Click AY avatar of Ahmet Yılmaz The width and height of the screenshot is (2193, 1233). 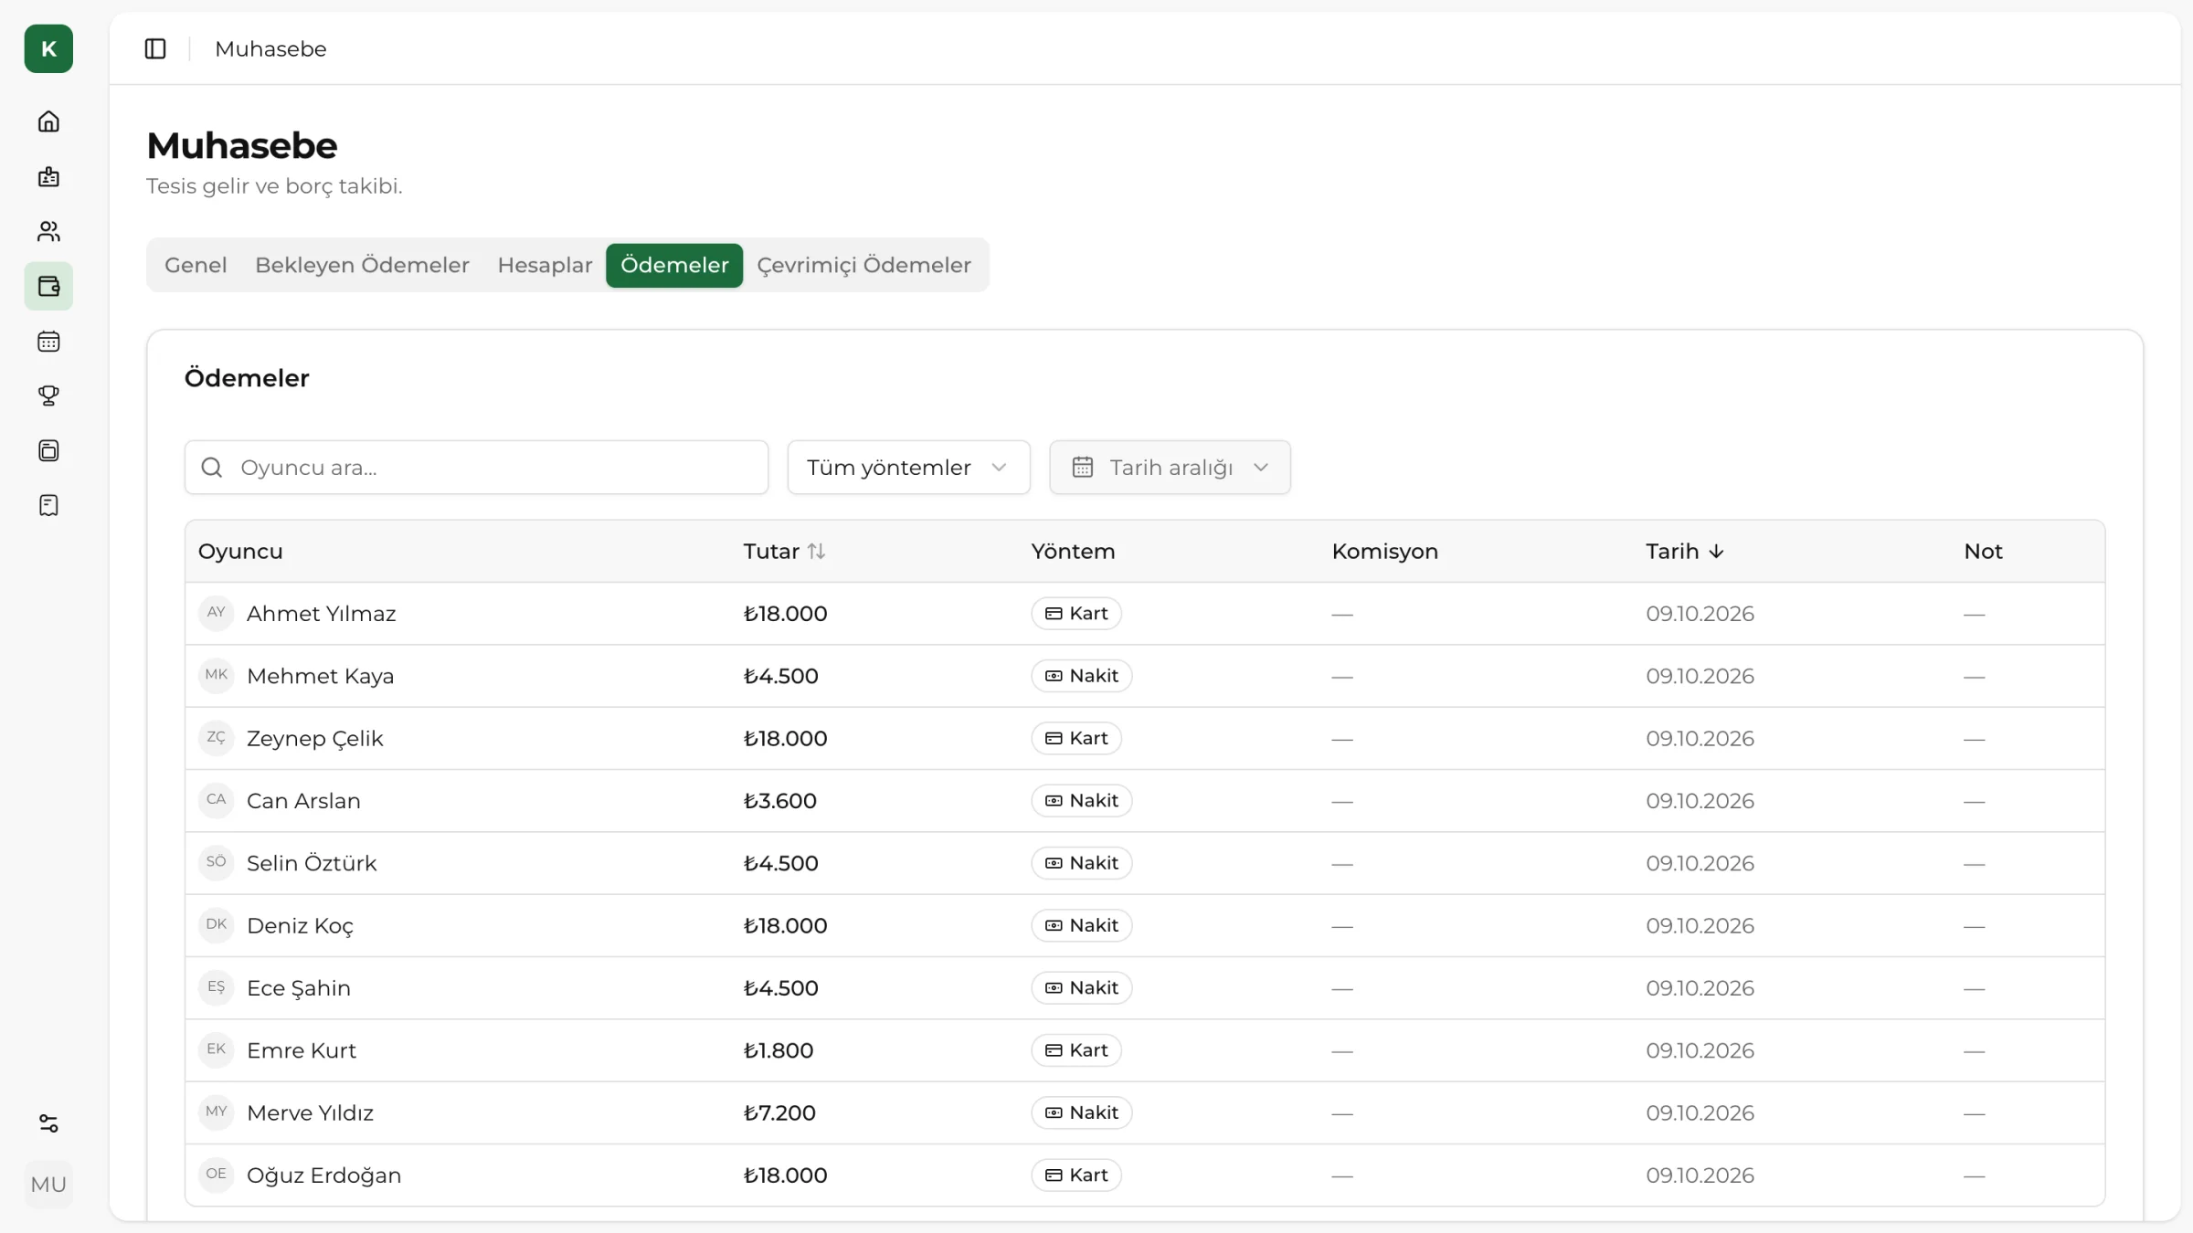point(216,613)
